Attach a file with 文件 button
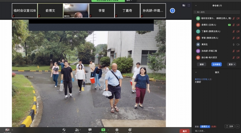The width and height of the screenshot is (241, 133). point(230,126)
